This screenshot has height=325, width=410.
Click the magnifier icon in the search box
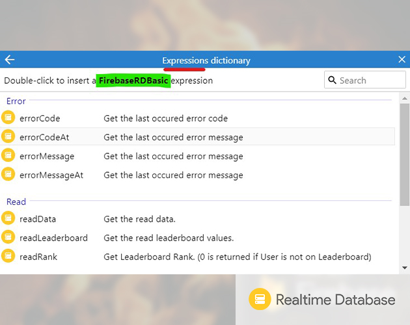pos(333,80)
